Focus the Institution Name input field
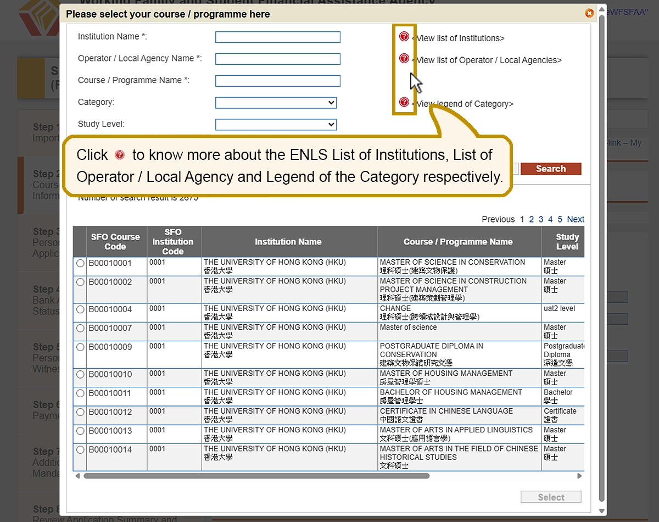The image size is (659, 522). [x=277, y=37]
